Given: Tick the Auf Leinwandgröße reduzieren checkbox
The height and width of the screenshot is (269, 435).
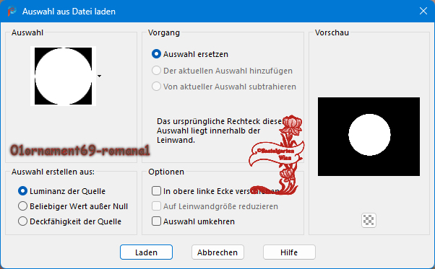Looking at the screenshot, I should point(156,206).
